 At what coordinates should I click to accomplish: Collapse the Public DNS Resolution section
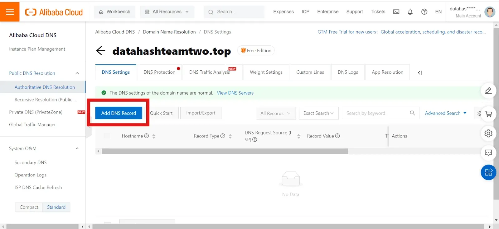pos(77,73)
